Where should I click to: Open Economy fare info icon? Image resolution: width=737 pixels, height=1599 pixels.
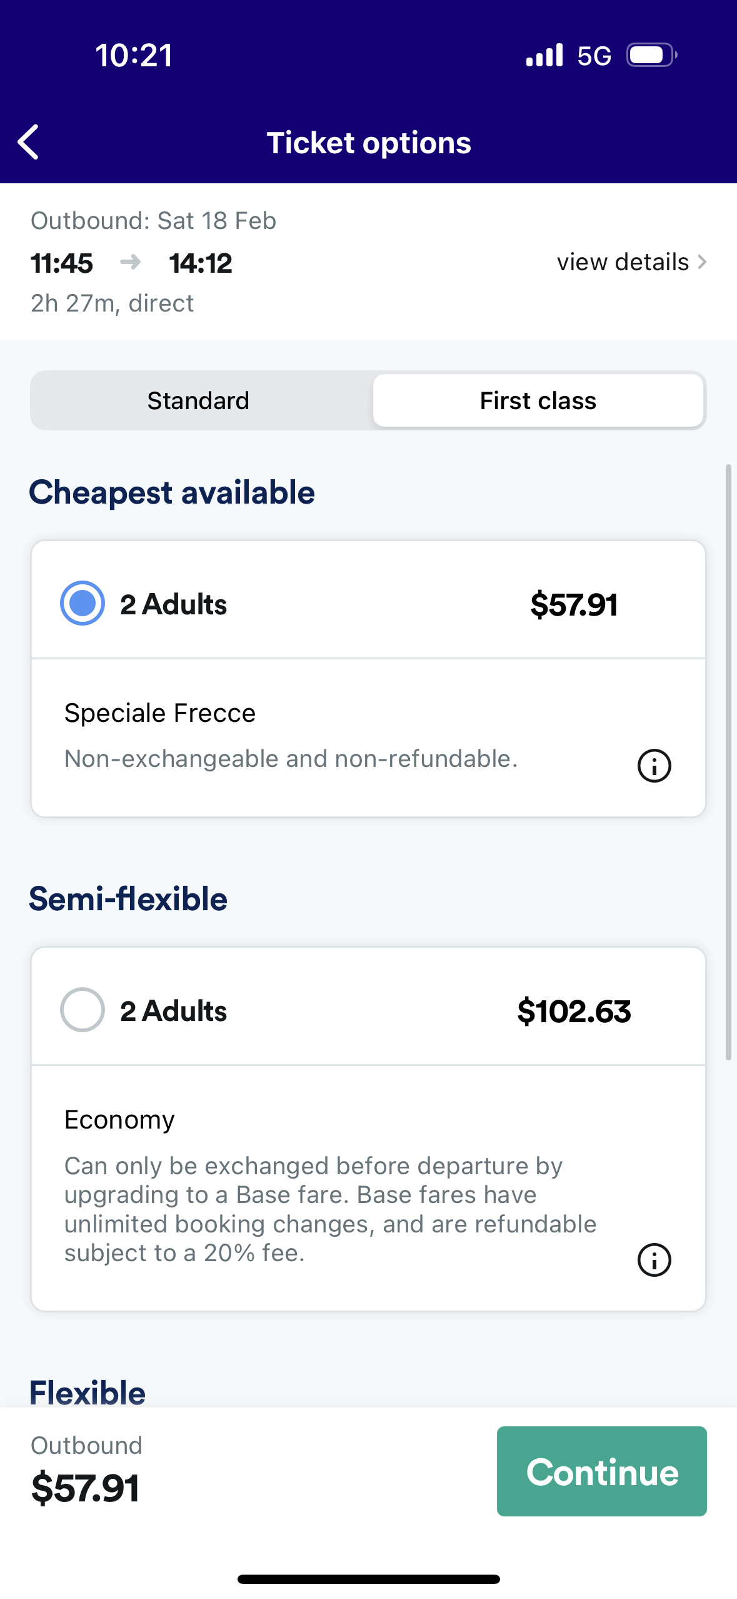point(654,1259)
